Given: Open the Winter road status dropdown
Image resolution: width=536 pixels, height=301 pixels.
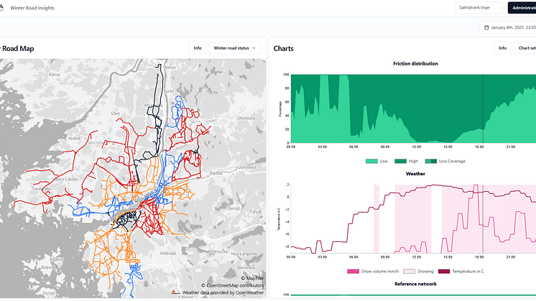Looking at the screenshot, I should (x=234, y=48).
